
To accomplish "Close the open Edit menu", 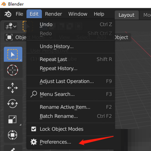I will 34,14.
